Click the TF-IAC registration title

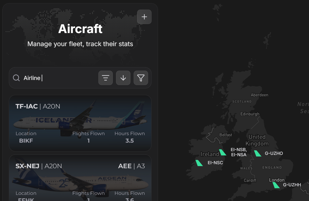point(27,106)
